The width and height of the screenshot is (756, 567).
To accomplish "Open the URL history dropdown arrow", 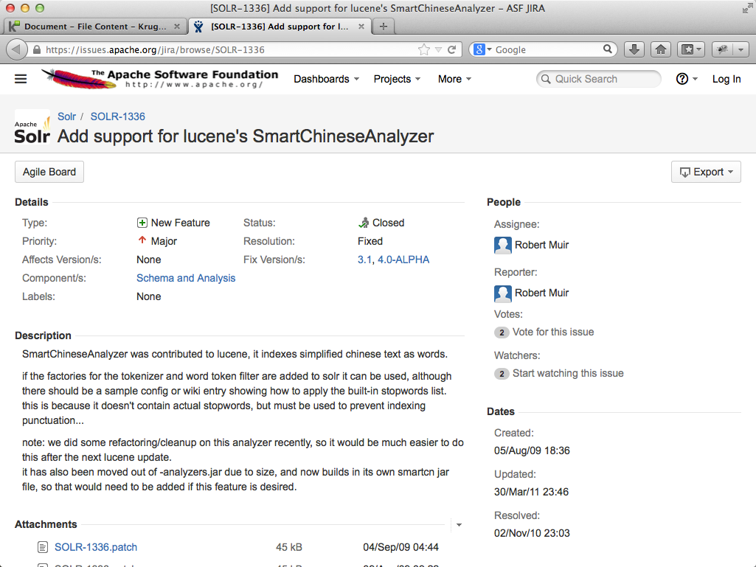I will pyautogui.click(x=438, y=49).
